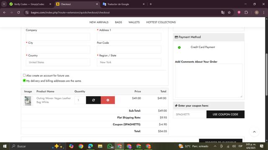Viewport: 268px width, 150px height.
Task: Open the browser extensions puzzle icon
Action: [246, 12]
